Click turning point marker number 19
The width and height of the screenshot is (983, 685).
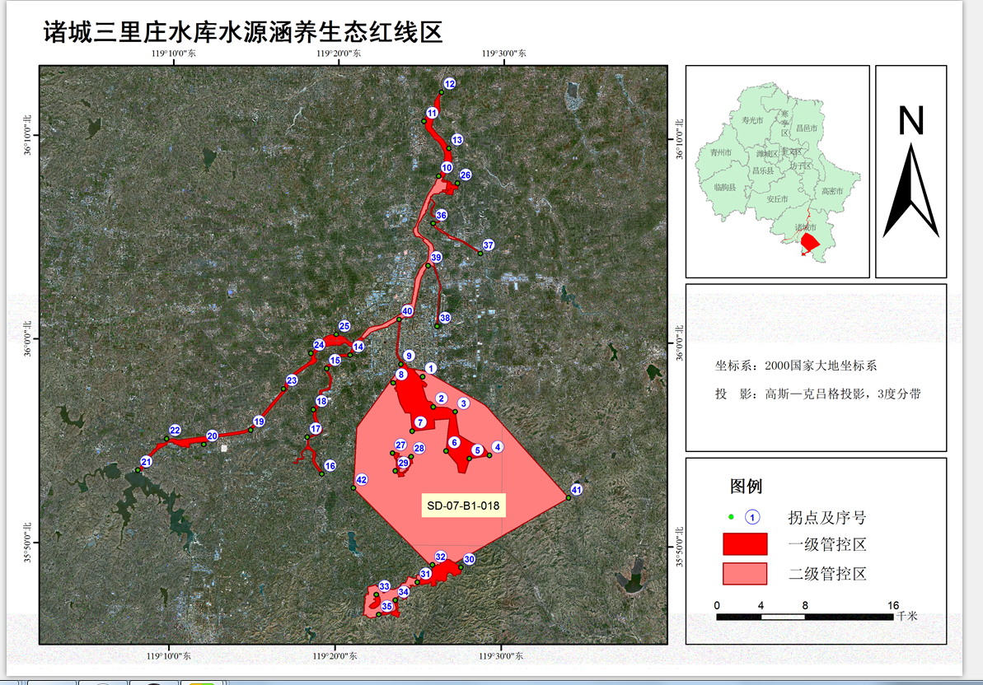[259, 422]
